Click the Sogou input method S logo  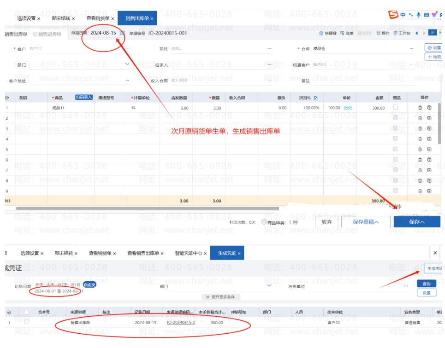pyautogui.click(x=393, y=14)
